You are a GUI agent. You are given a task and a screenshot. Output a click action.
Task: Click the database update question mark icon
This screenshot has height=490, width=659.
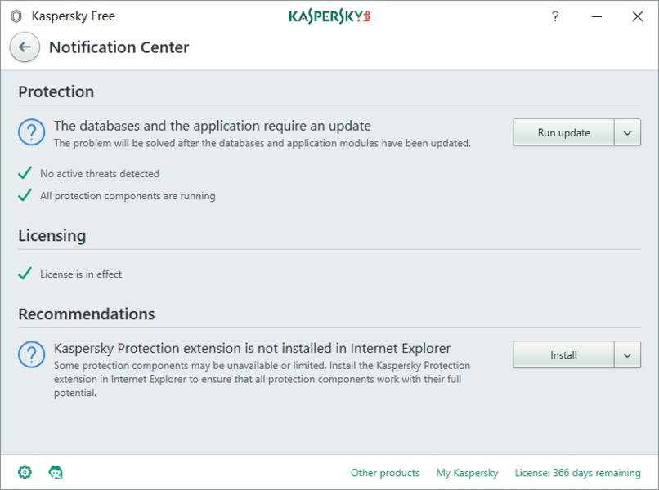[x=32, y=133]
